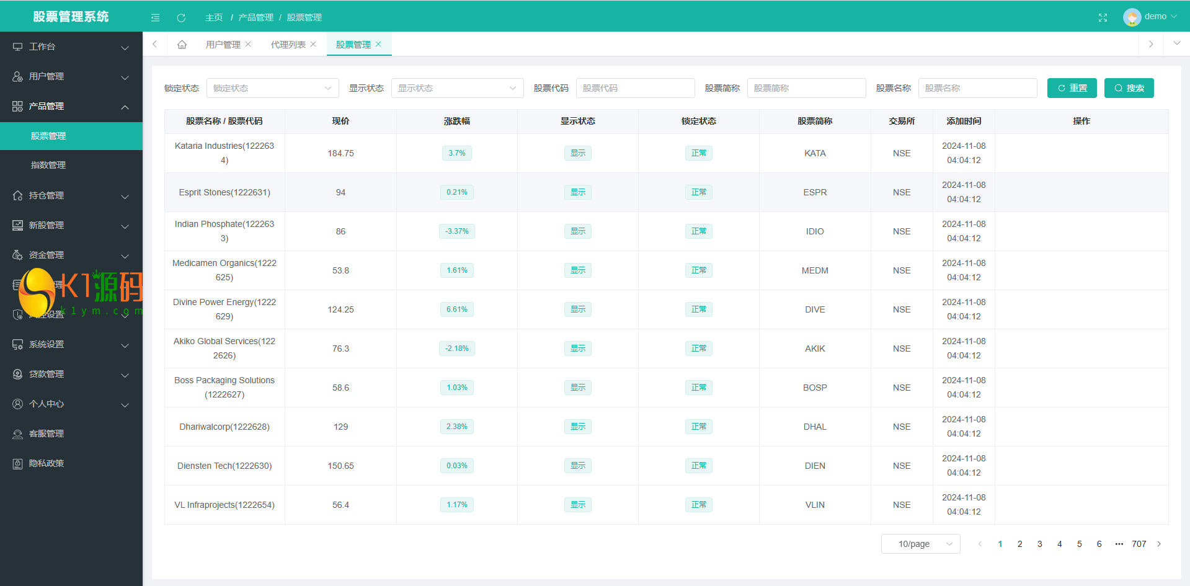This screenshot has width=1190, height=586.
Task: Click the refresh icon in the top bar
Action: point(181,17)
